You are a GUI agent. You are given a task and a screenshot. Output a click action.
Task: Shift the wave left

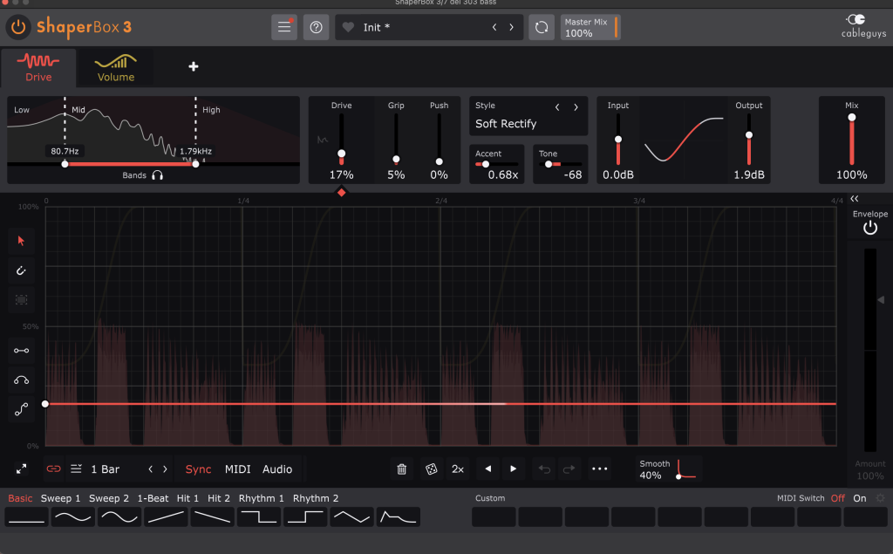487,469
